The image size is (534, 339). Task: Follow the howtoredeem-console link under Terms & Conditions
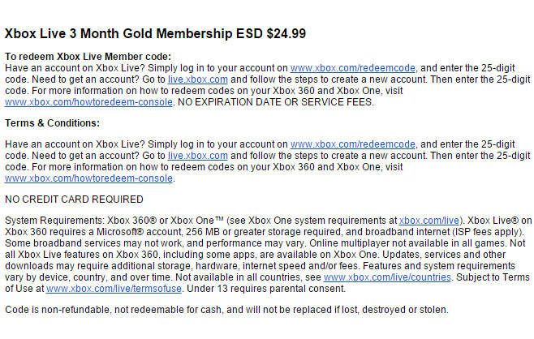pyautogui.click(x=88, y=178)
